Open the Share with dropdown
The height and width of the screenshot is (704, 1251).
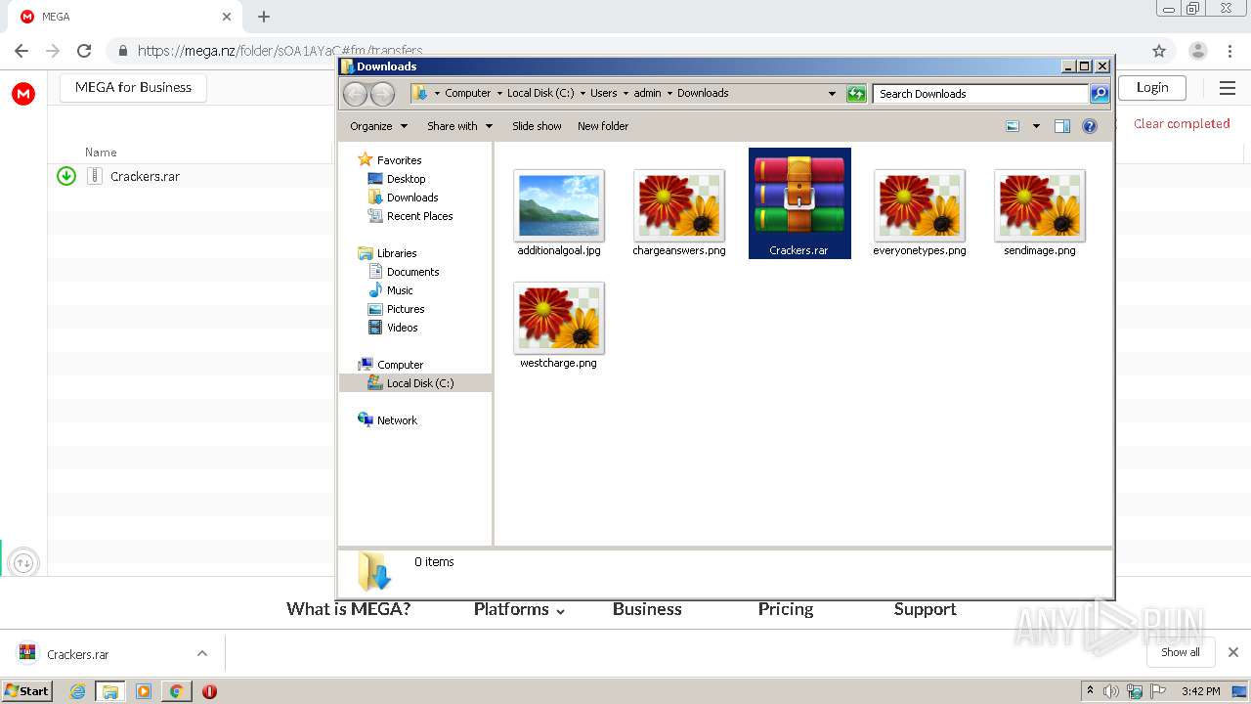459,126
